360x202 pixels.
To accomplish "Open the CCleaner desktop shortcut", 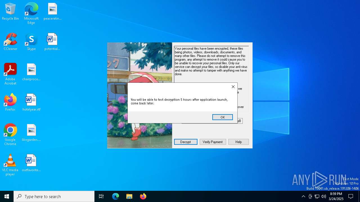I will (10, 42).
